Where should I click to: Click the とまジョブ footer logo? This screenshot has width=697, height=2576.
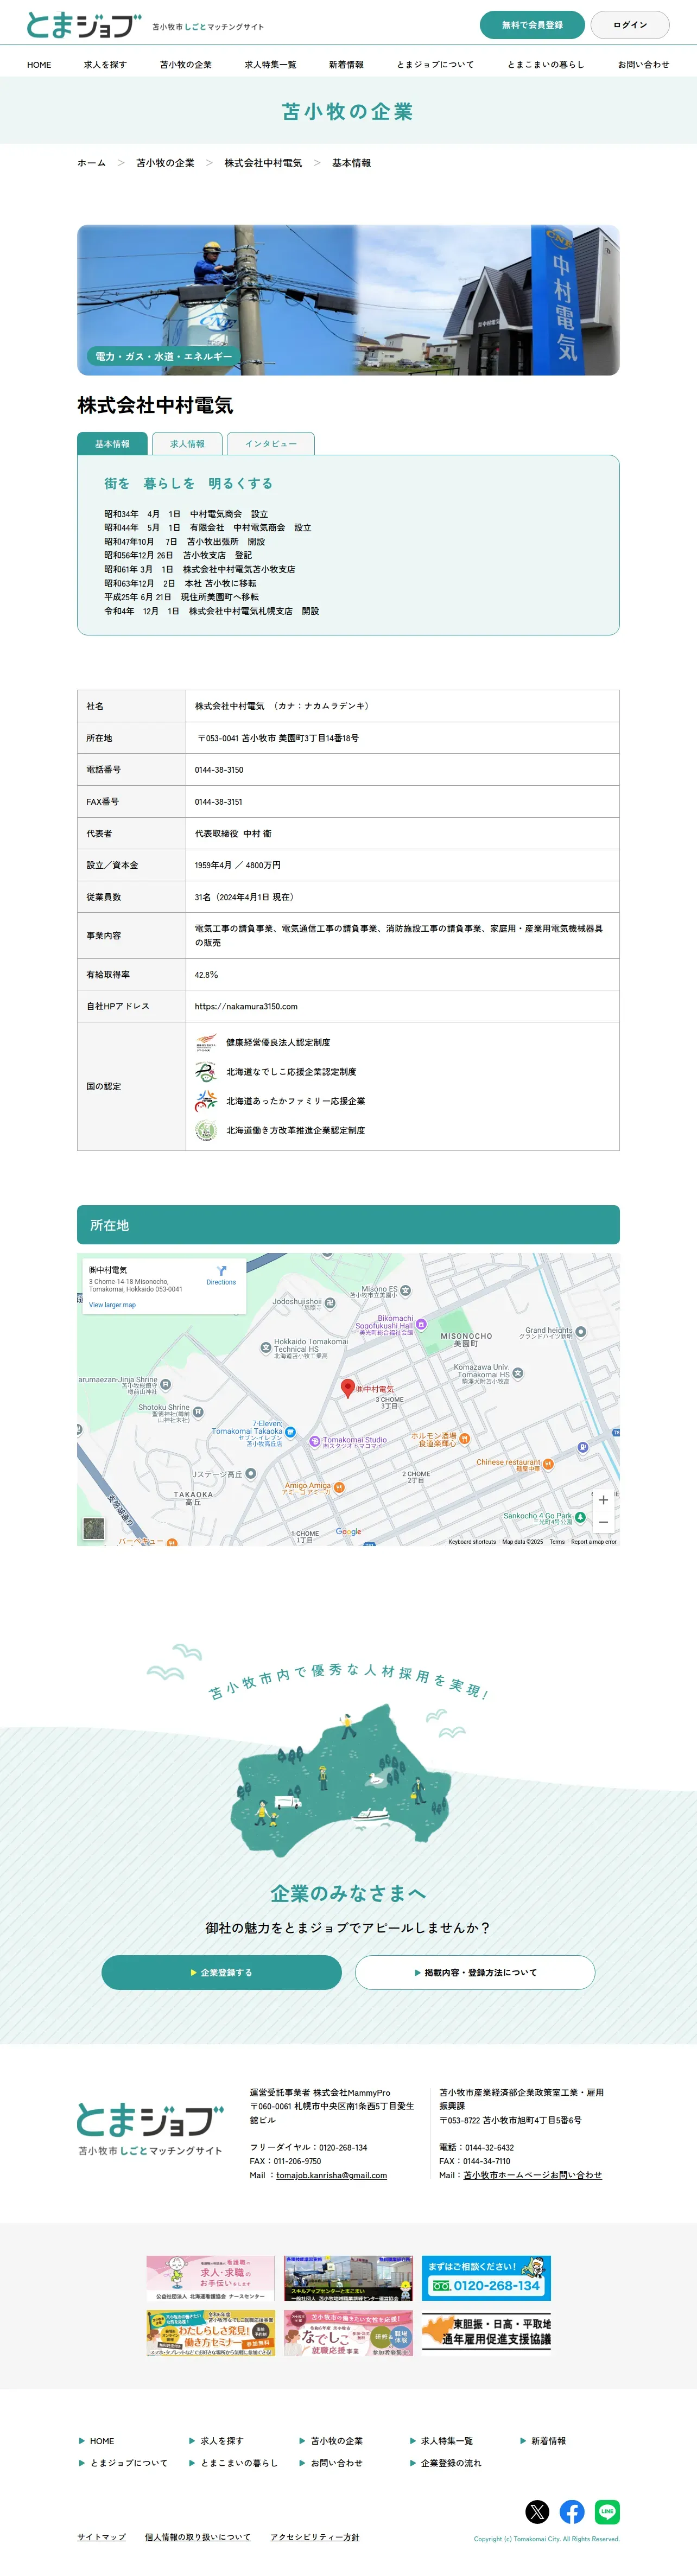pos(150,2129)
